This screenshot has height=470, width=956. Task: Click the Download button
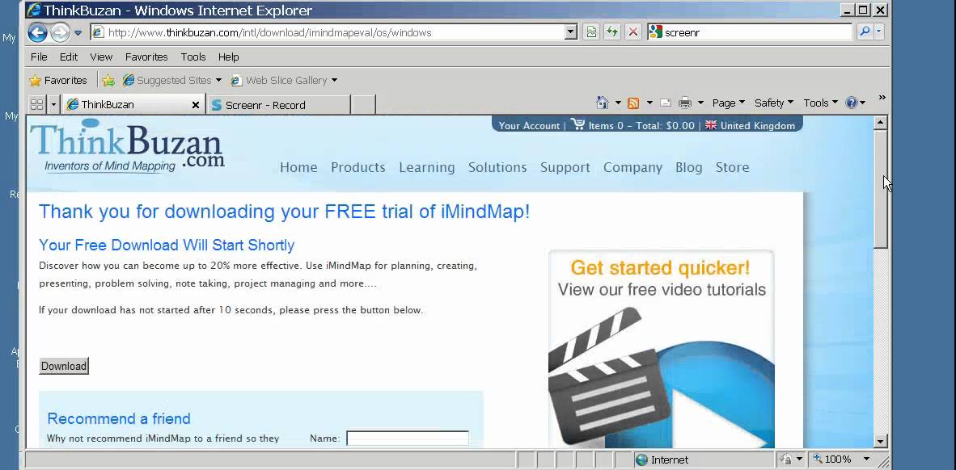(x=63, y=366)
